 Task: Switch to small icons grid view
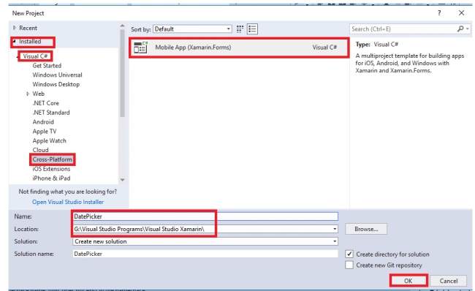(240, 29)
